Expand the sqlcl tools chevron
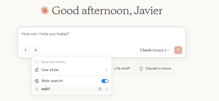This screenshot has width=219, height=101. coord(106,89)
